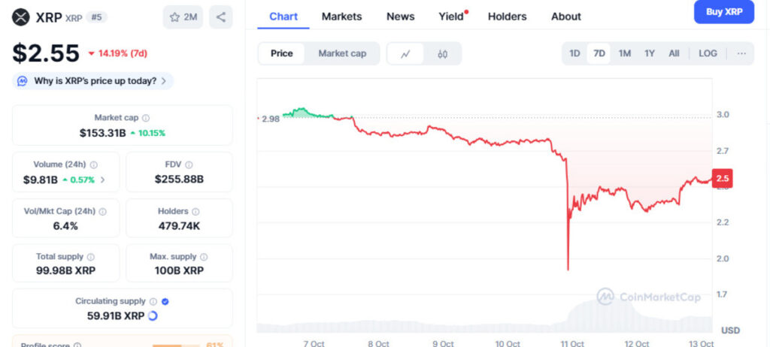Viewport: 770px width, 347px height.
Task: Expand the 24h Volume details arrow
Action: coord(103,180)
